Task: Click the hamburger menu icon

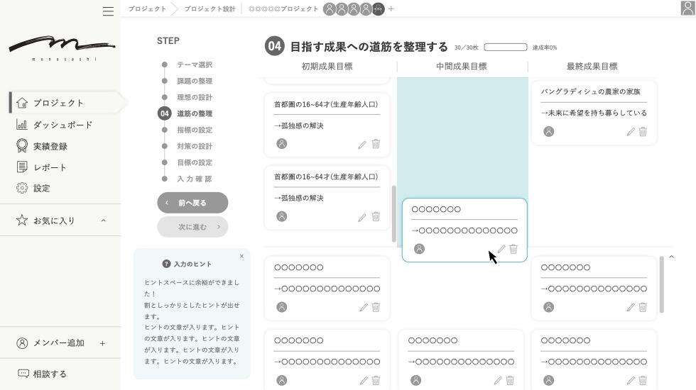Action: [108, 11]
